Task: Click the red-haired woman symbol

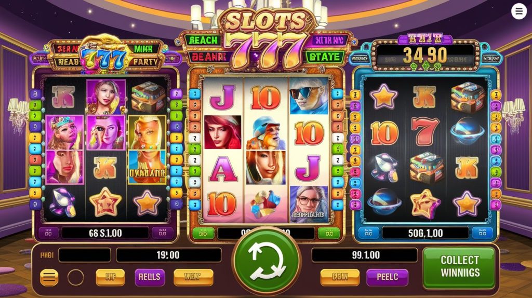Action: 222,132
